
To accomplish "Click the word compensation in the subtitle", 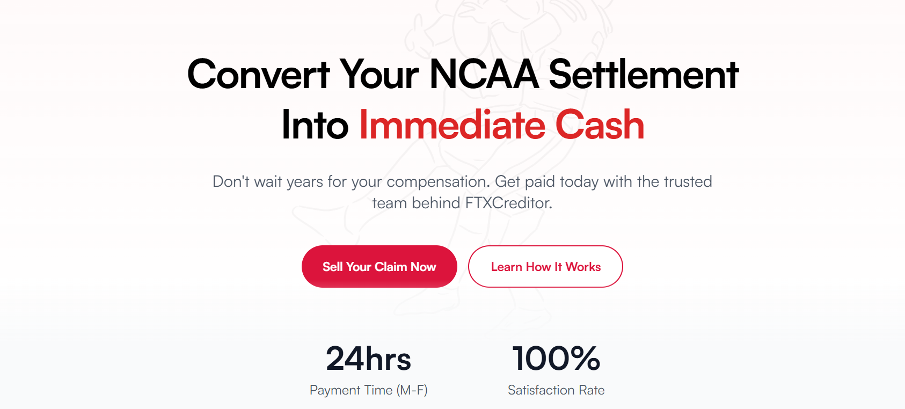I will click(x=438, y=182).
